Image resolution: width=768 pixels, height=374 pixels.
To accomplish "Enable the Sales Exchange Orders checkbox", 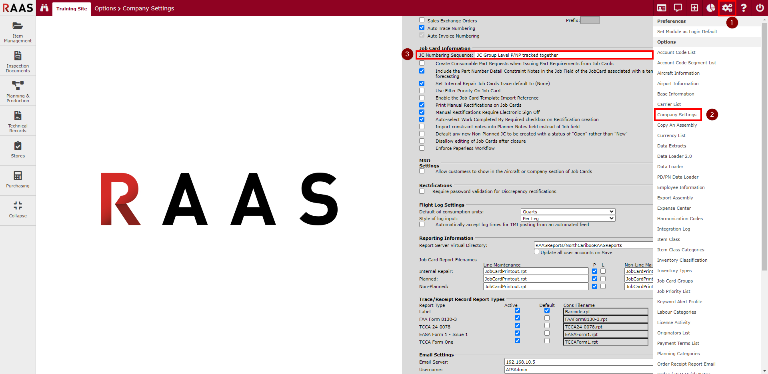I will 422,20.
